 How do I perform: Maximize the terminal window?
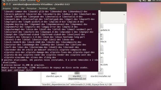click(10, 4)
